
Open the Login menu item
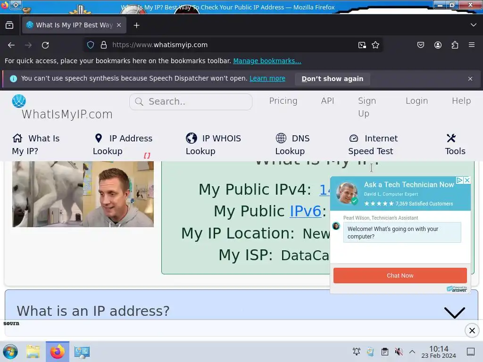tap(416, 101)
